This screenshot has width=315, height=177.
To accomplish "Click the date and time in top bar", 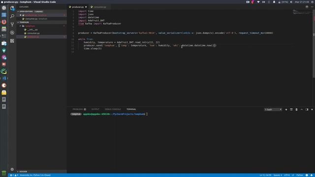I will [x=302, y=2].
